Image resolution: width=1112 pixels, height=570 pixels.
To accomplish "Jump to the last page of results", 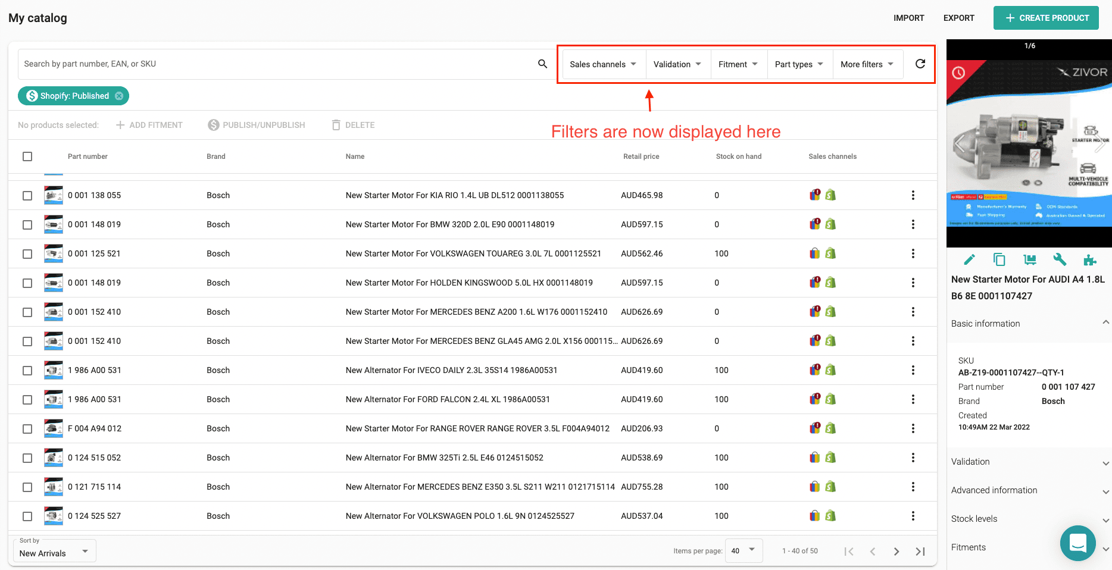I will pos(920,552).
